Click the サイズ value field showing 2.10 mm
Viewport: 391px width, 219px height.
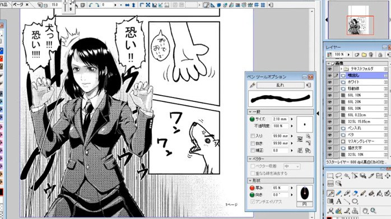[280, 119]
